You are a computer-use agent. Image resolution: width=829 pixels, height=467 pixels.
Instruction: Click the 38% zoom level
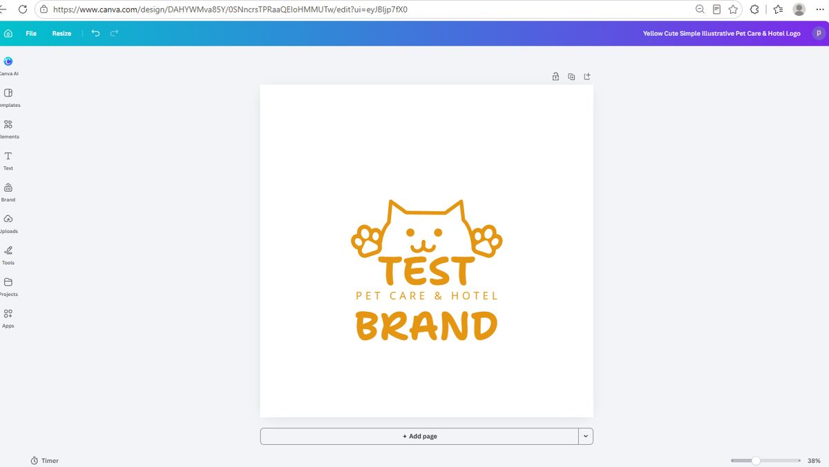[x=814, y=460]
